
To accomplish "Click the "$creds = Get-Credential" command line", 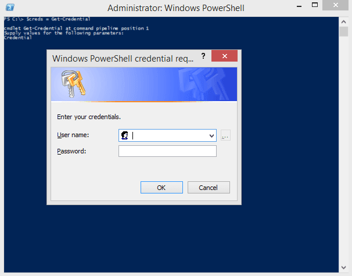I will (x=58, y=19).
